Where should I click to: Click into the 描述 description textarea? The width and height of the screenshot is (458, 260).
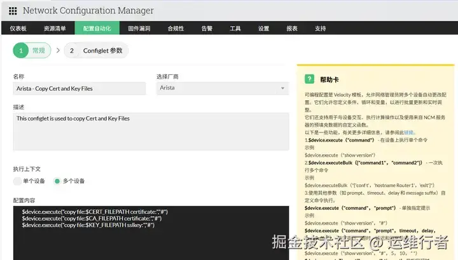point(151,132)
